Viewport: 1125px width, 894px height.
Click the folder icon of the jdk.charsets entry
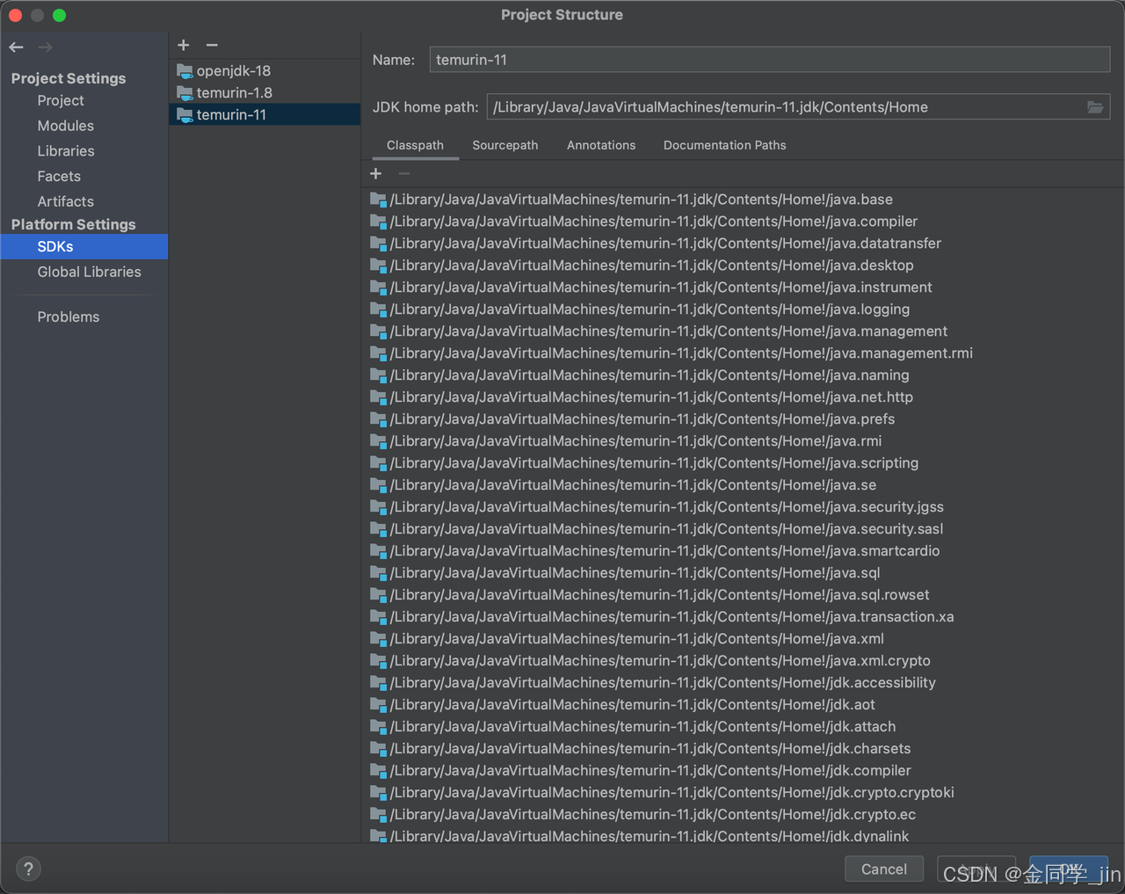(379, 749)
